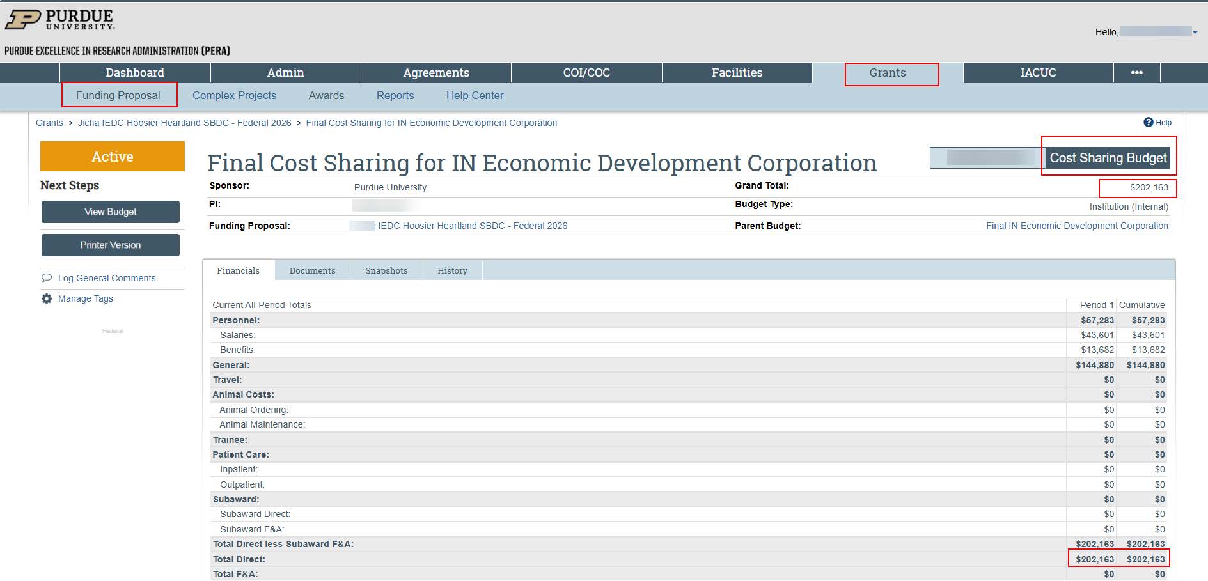Image resolution: width=1208 pixels, height=581 pixels.
Task: Click the Cost Sharing Budget label
Action: [1108, 158]
